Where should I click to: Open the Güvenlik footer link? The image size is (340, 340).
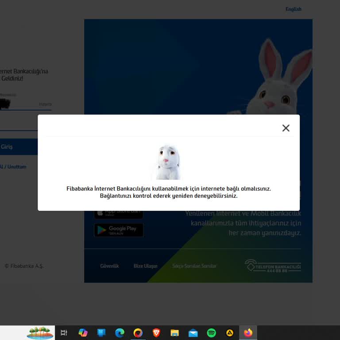(x=109, y=266)
